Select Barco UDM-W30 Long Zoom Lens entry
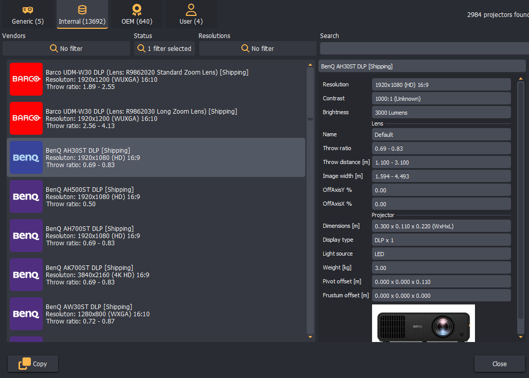Image resolution: width=529 pixels, height=378 pixels. 156,118
